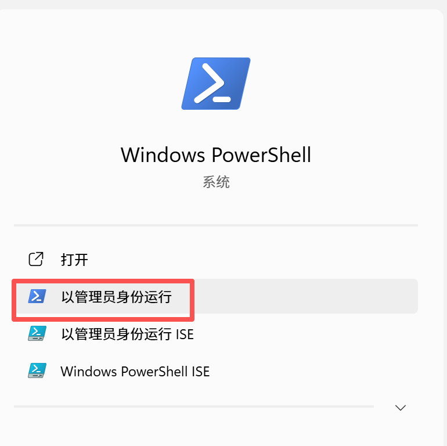Click the separator line beside the chevron
The height and width of the screenshot is (446, 447).
tap(194, 407)
